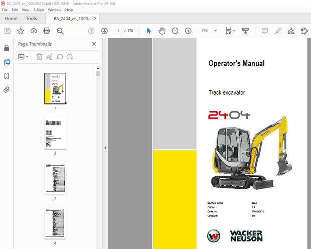Print the document with printer icon
311x249 pixels.
pos(47,31)
